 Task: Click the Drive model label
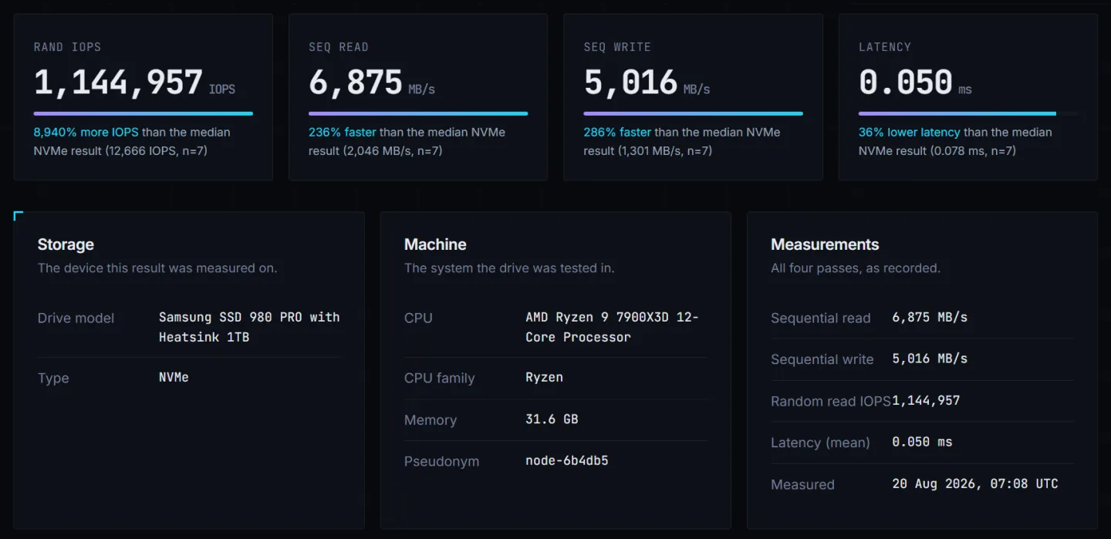tap(76, 318)
